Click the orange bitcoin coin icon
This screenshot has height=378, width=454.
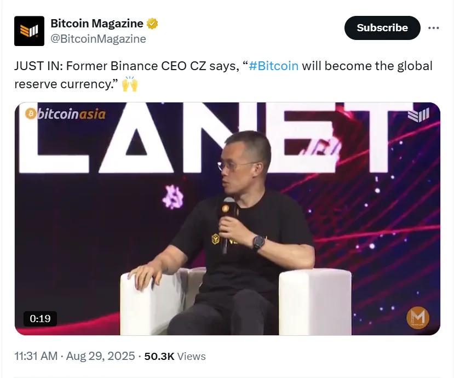[30, 114]
